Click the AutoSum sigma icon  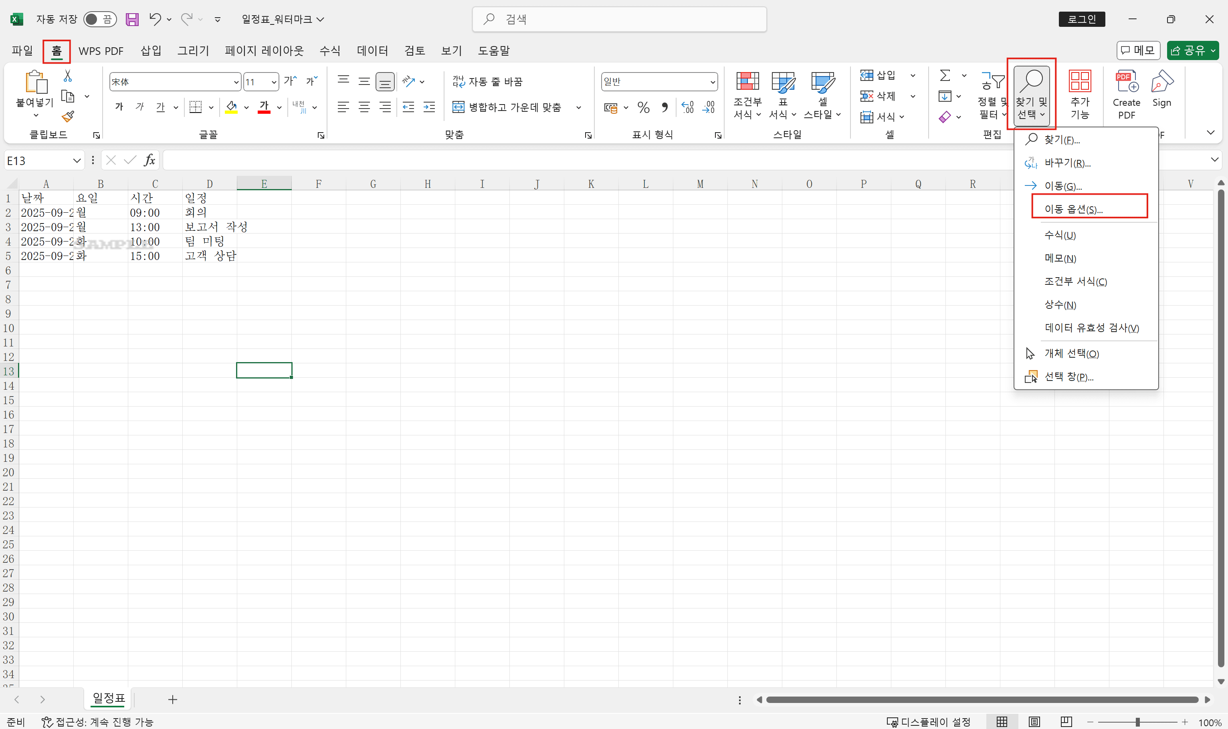tap(945, 75)
